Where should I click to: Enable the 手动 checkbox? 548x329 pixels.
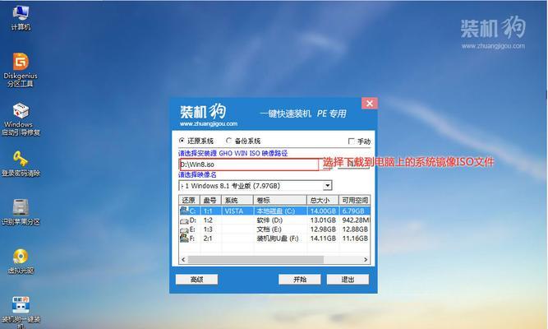(352, 141)
